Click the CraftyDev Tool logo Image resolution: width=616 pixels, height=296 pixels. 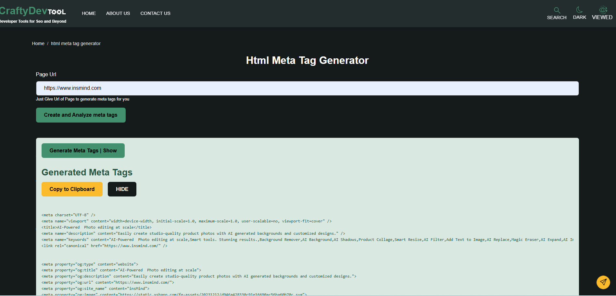pyautogui.click(x=33, y=11)
